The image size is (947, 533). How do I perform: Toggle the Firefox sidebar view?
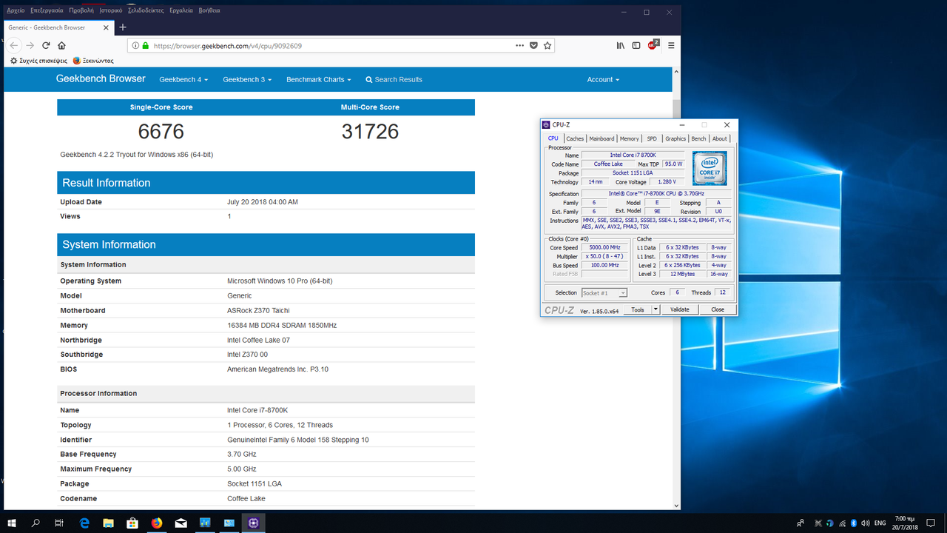(x=636, y=45)
